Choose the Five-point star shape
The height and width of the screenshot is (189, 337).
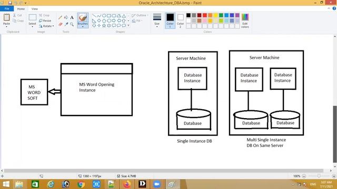[104, 26]
